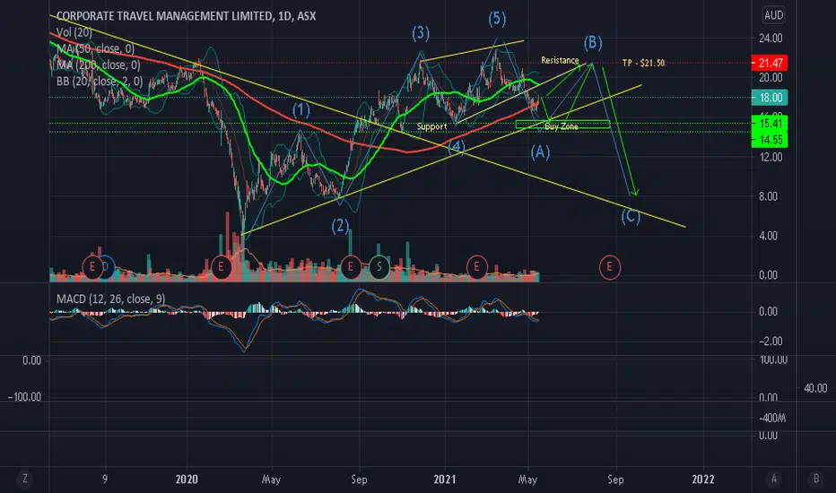
Task: Select the (3) wave label
Action: (421, 33)
